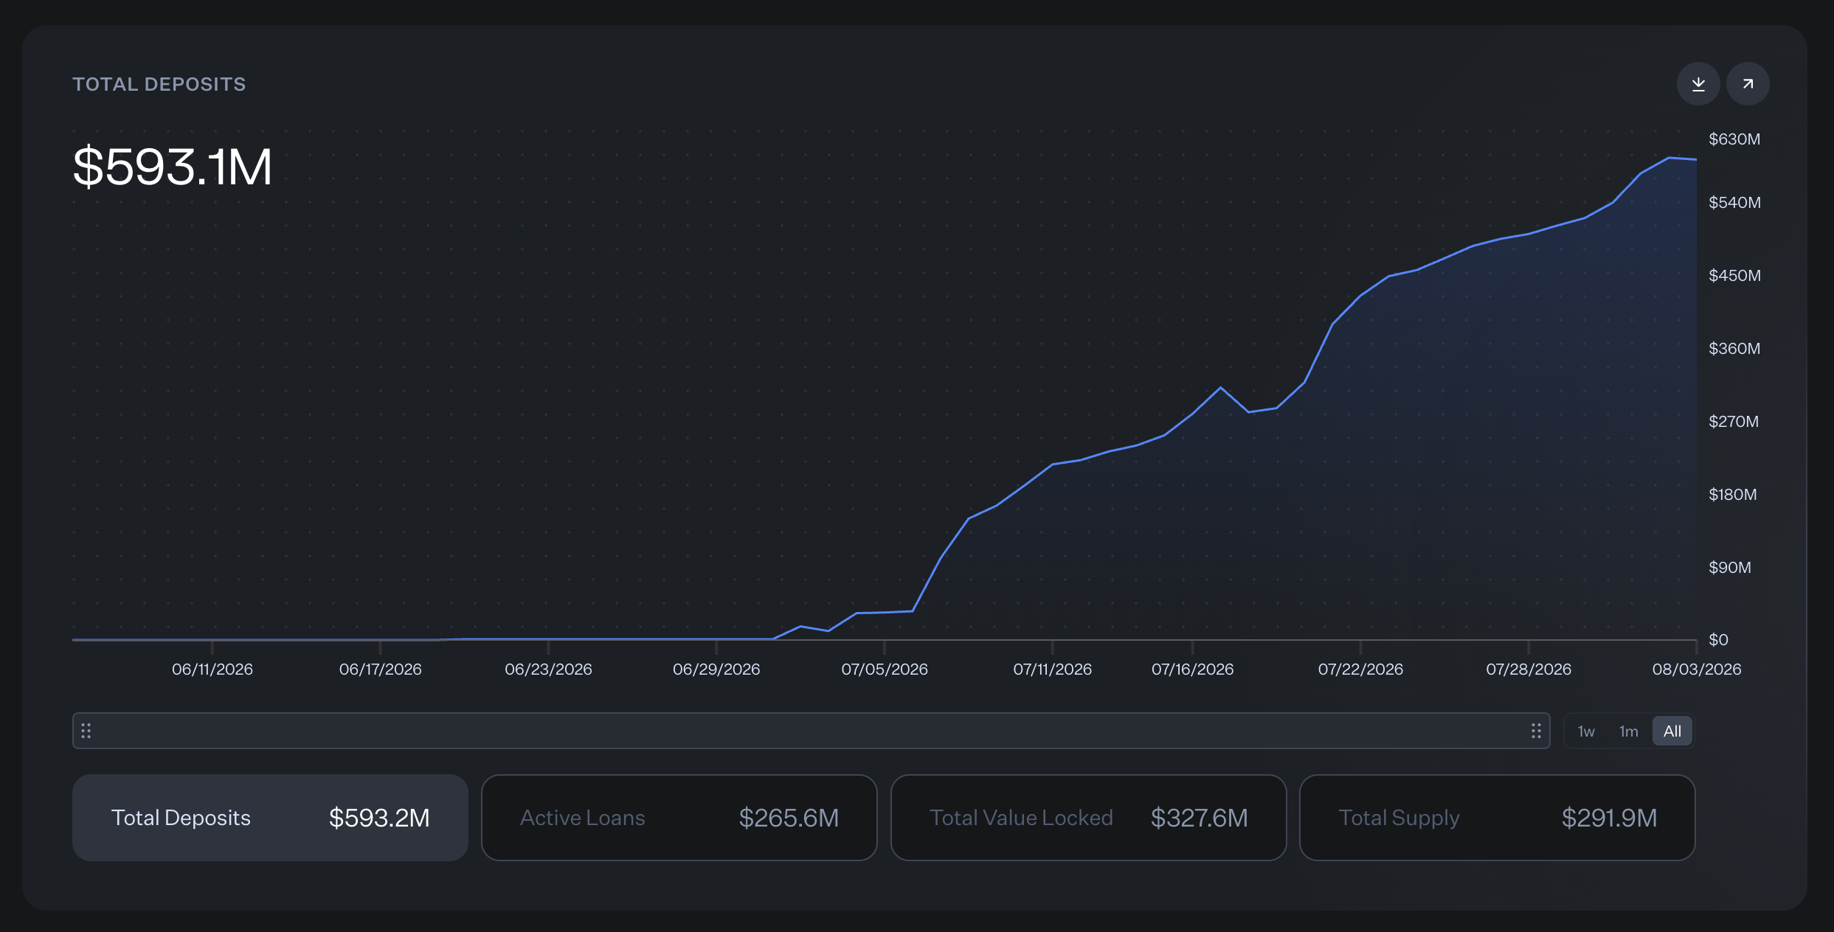This screenshot has width=1834, height=932.
Task: Select the 1m time range
Action: point(1629,731)
